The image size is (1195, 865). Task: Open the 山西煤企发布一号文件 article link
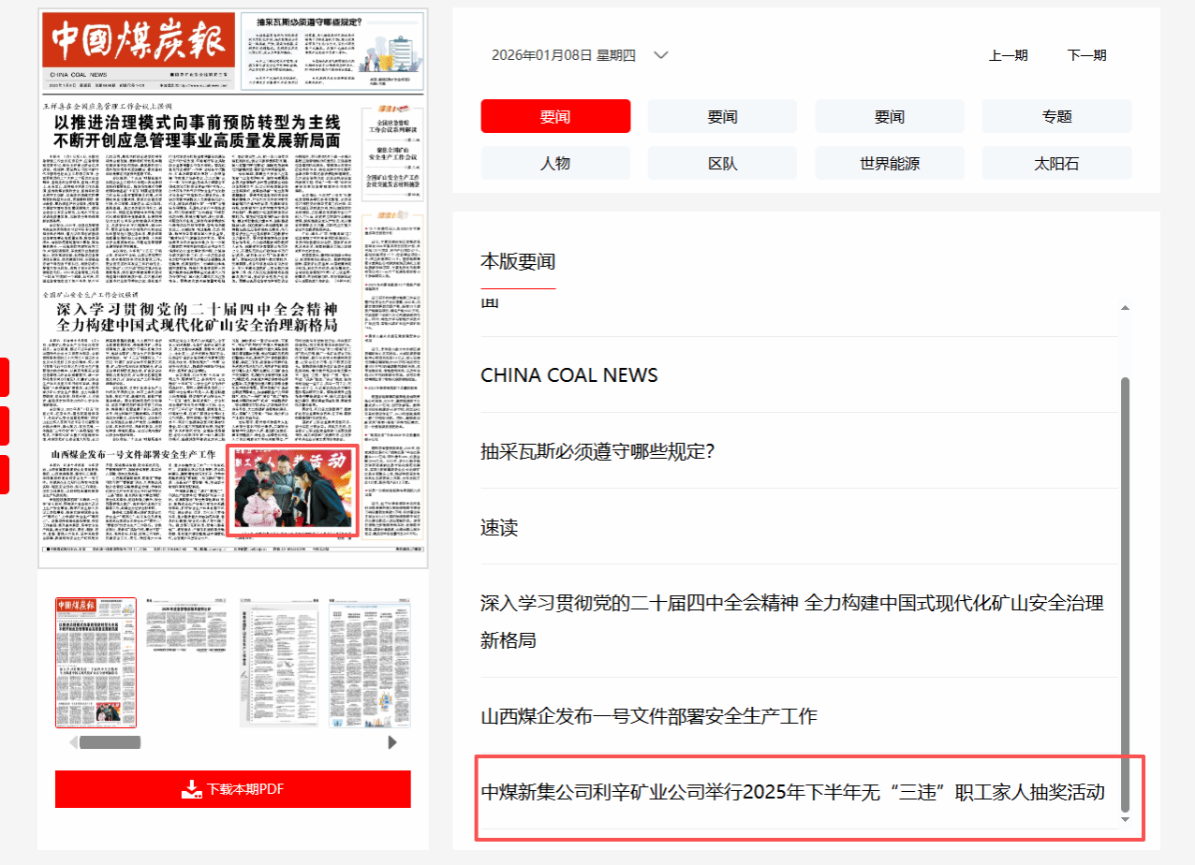pos(648,716)
